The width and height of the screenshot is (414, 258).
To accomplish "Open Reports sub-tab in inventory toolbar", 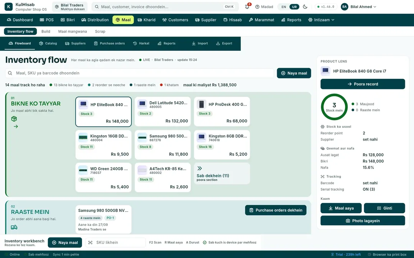I will (x=167, y=44).
